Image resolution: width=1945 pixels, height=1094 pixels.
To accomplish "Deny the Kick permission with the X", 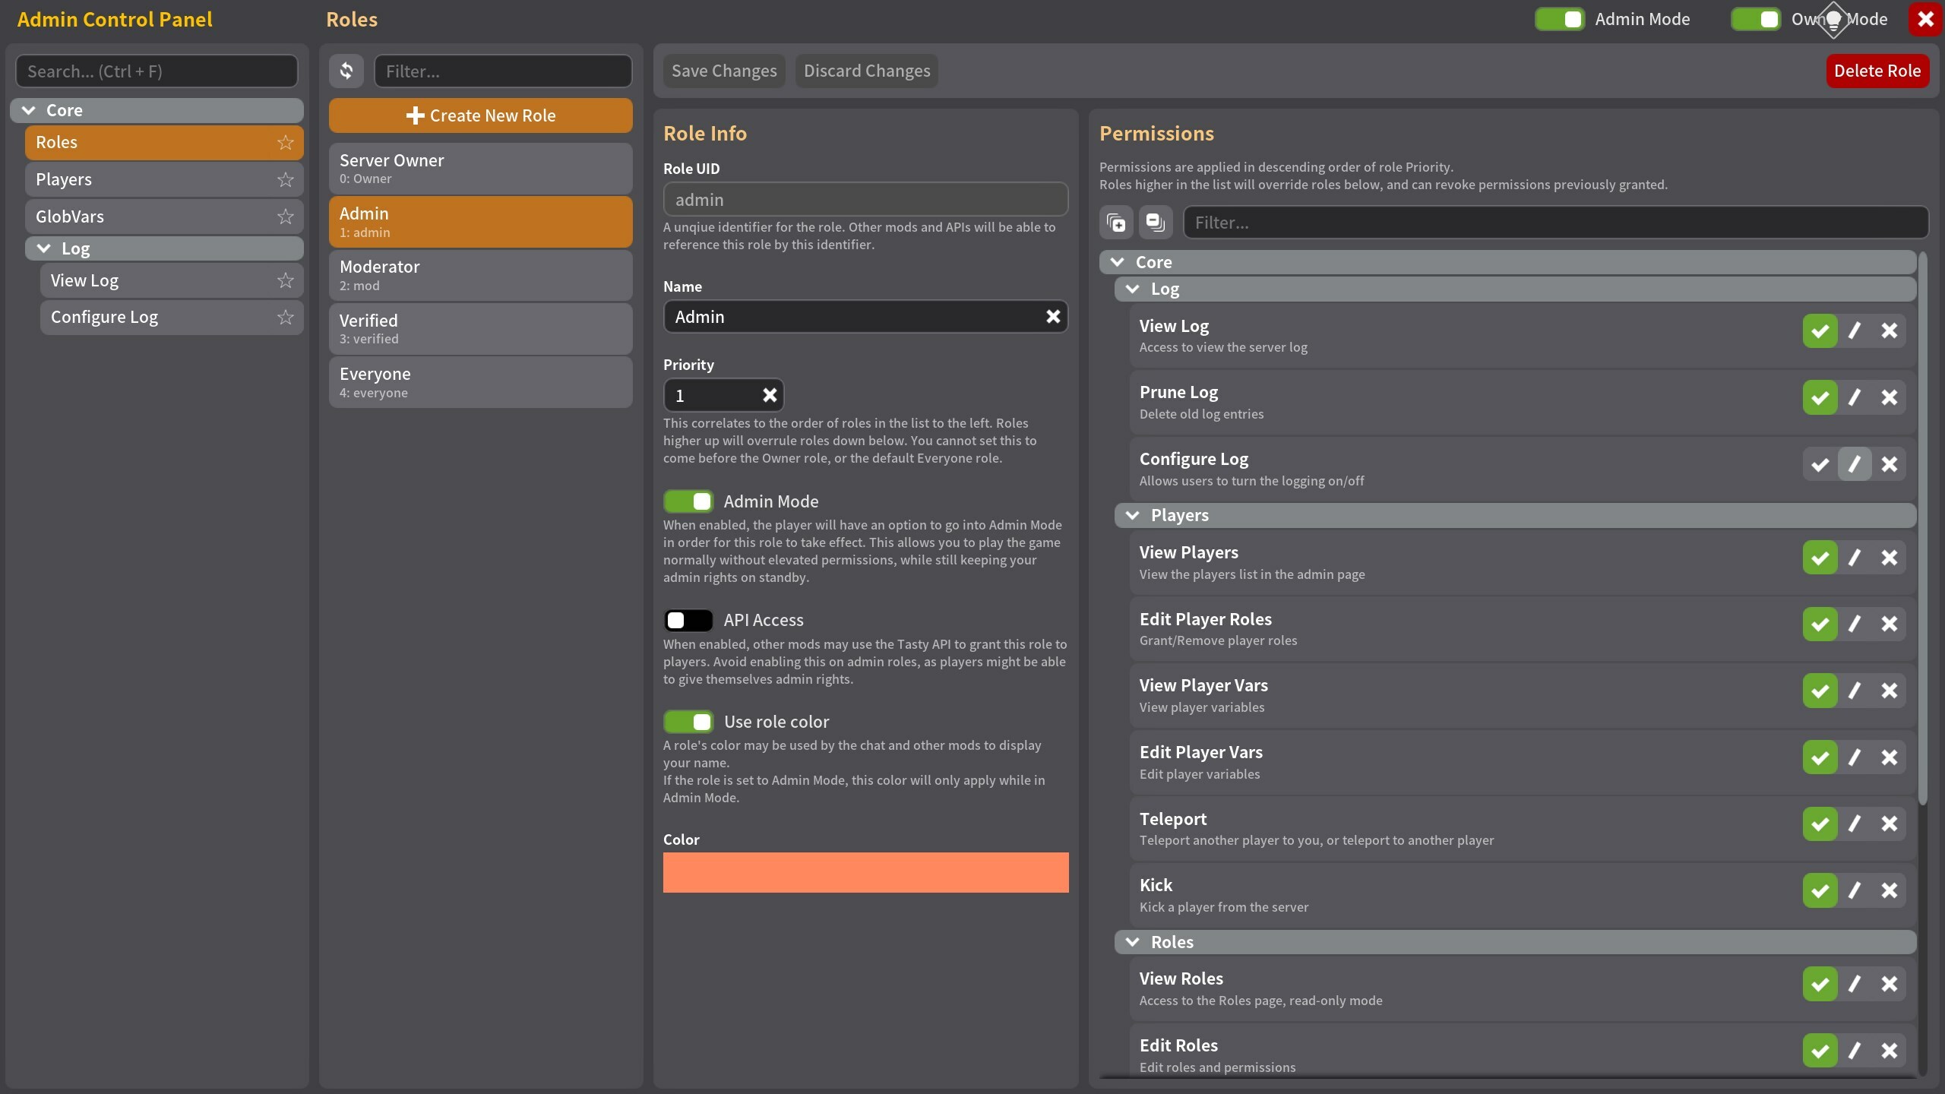I will point(1889,890).
